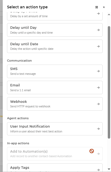Click the arrow on the Apply Tags card

pyautogui.click(x=98, y=170)
